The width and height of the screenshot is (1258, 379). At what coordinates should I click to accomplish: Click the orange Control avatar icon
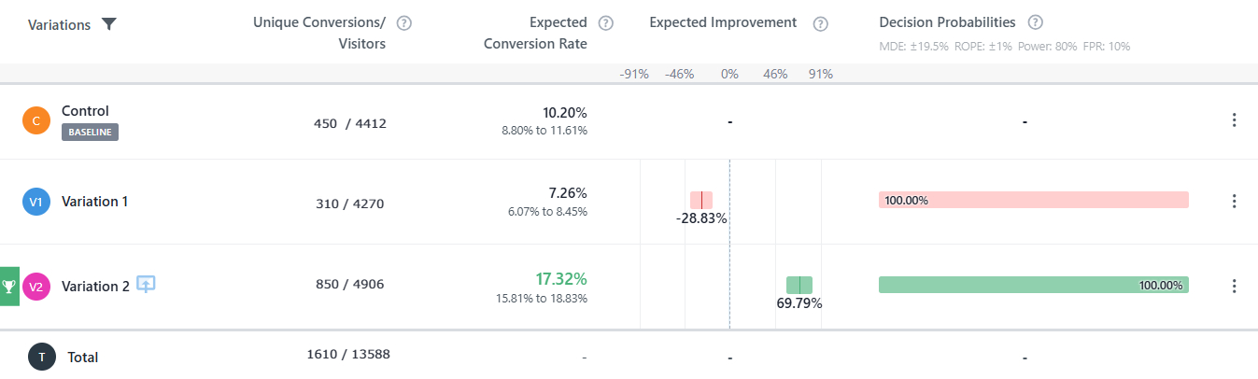(35, 120)
